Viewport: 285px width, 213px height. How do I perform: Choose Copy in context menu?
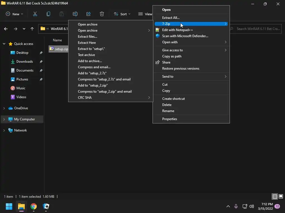click(x=191, y=91)
